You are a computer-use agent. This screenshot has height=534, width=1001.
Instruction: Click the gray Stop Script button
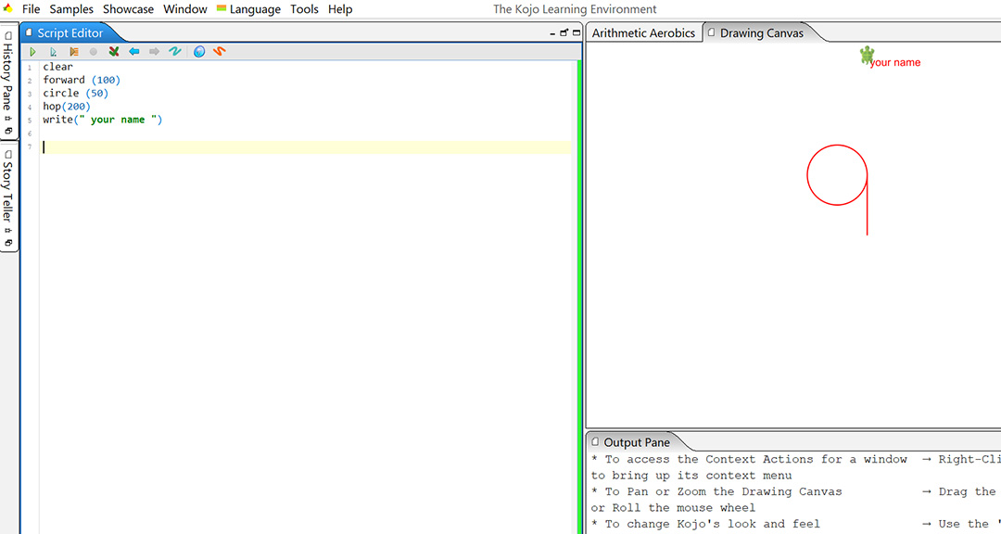[x=93, y=52]
